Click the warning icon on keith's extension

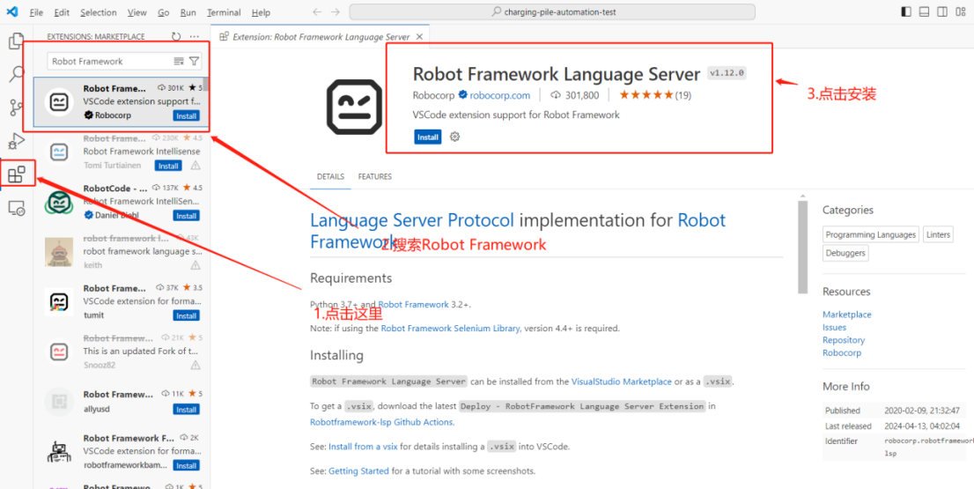coord(195,264)
